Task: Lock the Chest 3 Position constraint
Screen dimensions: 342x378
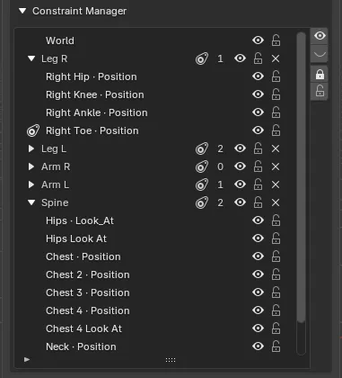Action: click(x=276, y=292)
